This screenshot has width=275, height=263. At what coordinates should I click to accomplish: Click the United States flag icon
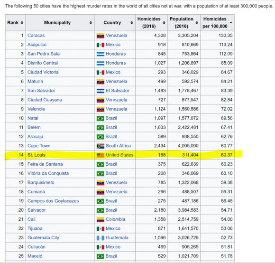click(101, 155)
